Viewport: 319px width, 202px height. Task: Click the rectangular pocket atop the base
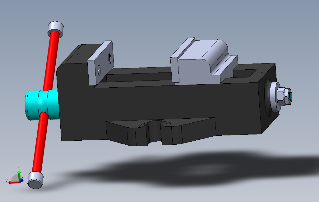point(244,74)
